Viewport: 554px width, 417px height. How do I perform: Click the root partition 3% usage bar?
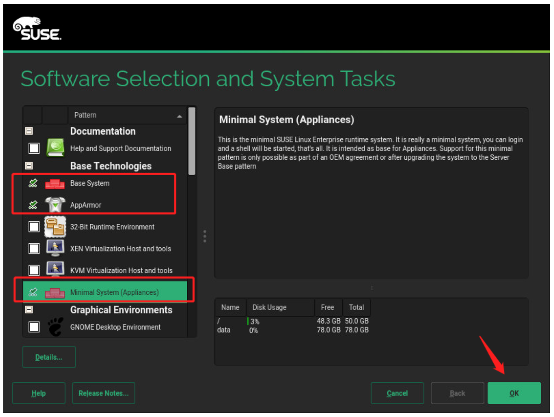[x=248, y=321]
